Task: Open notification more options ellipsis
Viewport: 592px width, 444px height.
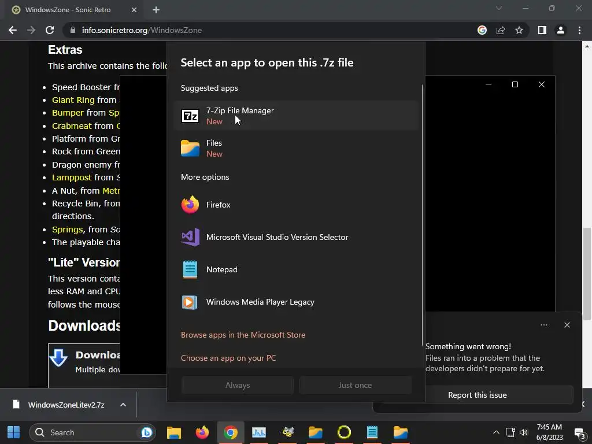Action: pos(543,325)
